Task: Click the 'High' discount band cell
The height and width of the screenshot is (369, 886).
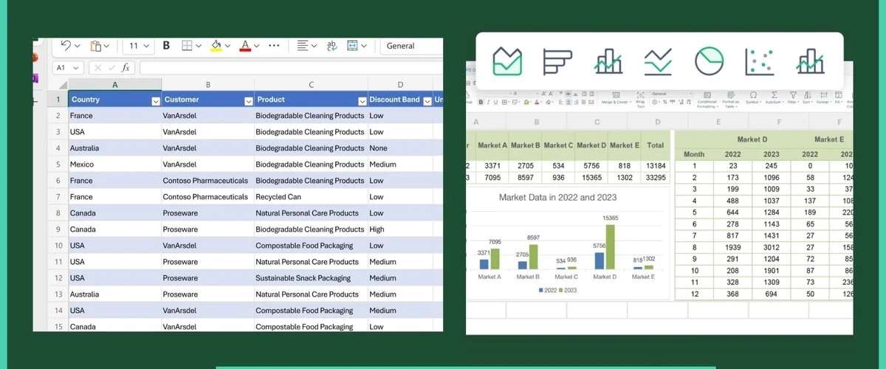Action: 401,230
